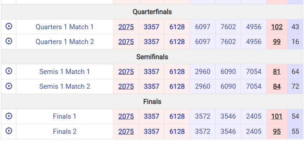306x141 pixels.
Task: Open team 3357 in Finals 1 row
Action: (x=151, y=116)
